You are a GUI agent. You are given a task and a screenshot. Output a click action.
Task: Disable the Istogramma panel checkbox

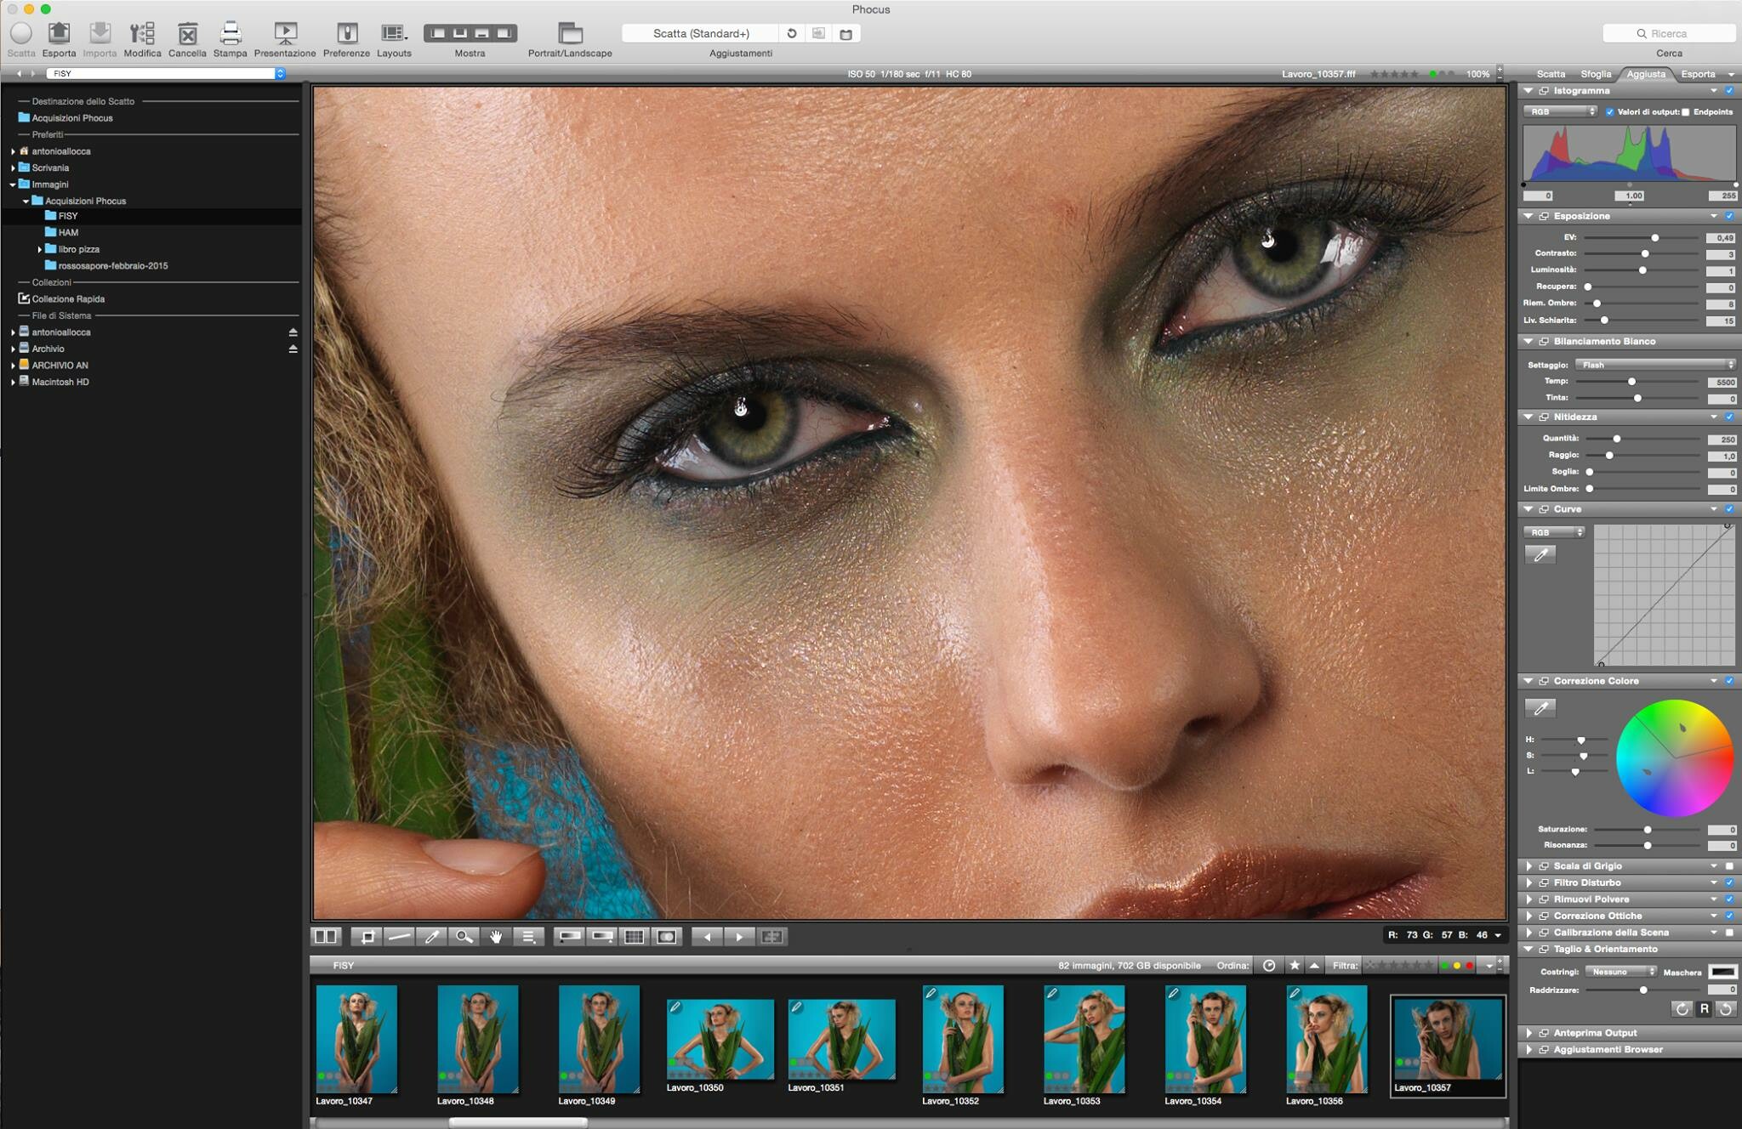[1729, 91]
